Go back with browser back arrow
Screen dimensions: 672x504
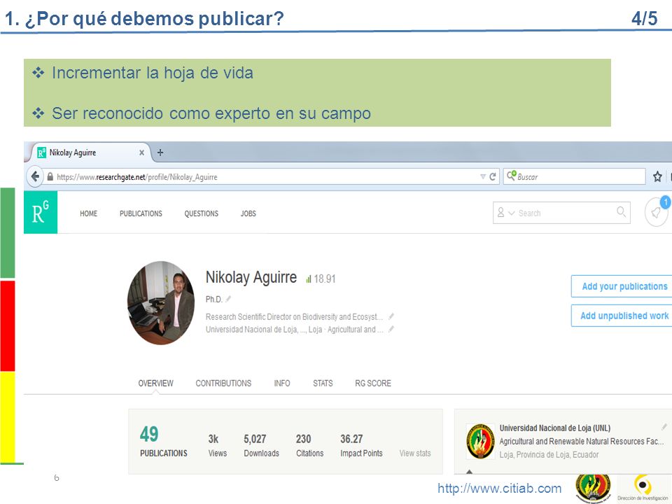point(35,176)
